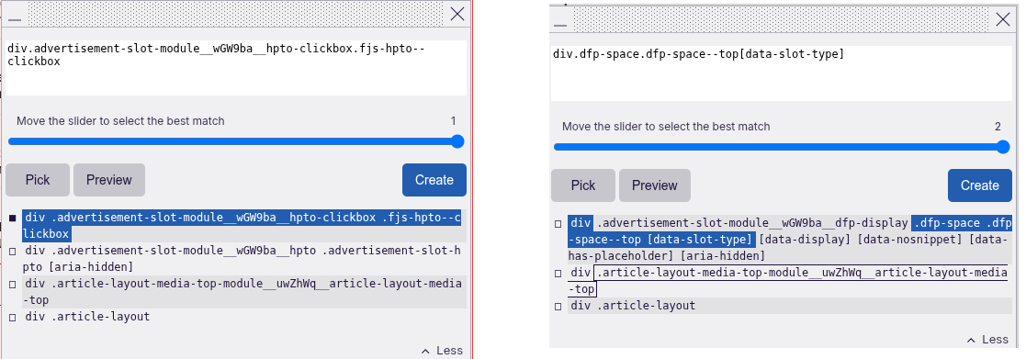Select [aria-hidden] token in the right dialog
Image resolution: width=1026 pixels, height=359 pixels.
[x=723, y=255]
